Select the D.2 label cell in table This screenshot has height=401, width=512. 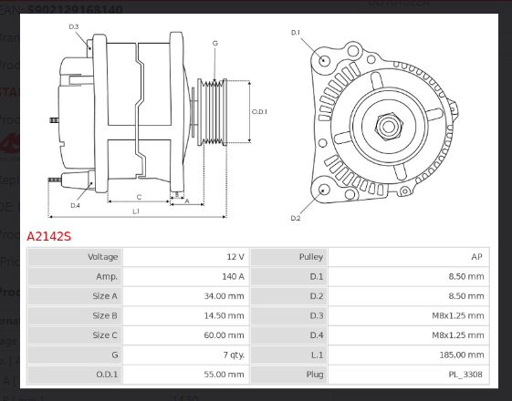(289, 296)
